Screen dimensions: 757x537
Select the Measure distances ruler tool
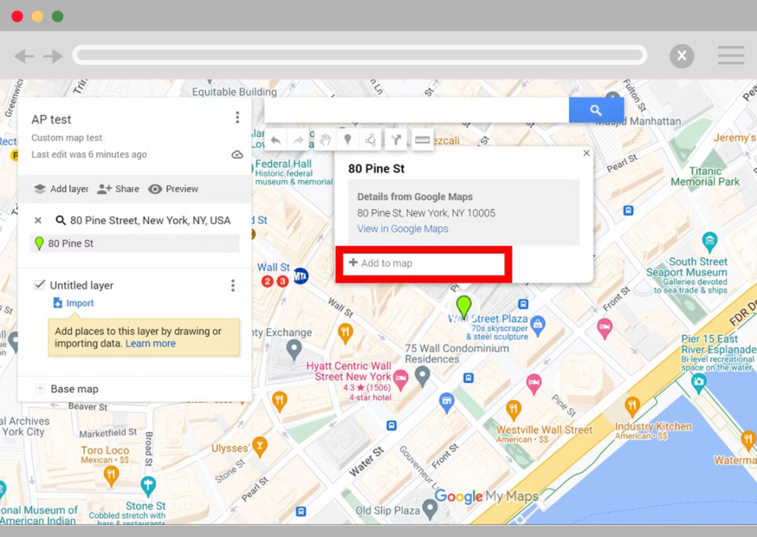click(422, 139)
